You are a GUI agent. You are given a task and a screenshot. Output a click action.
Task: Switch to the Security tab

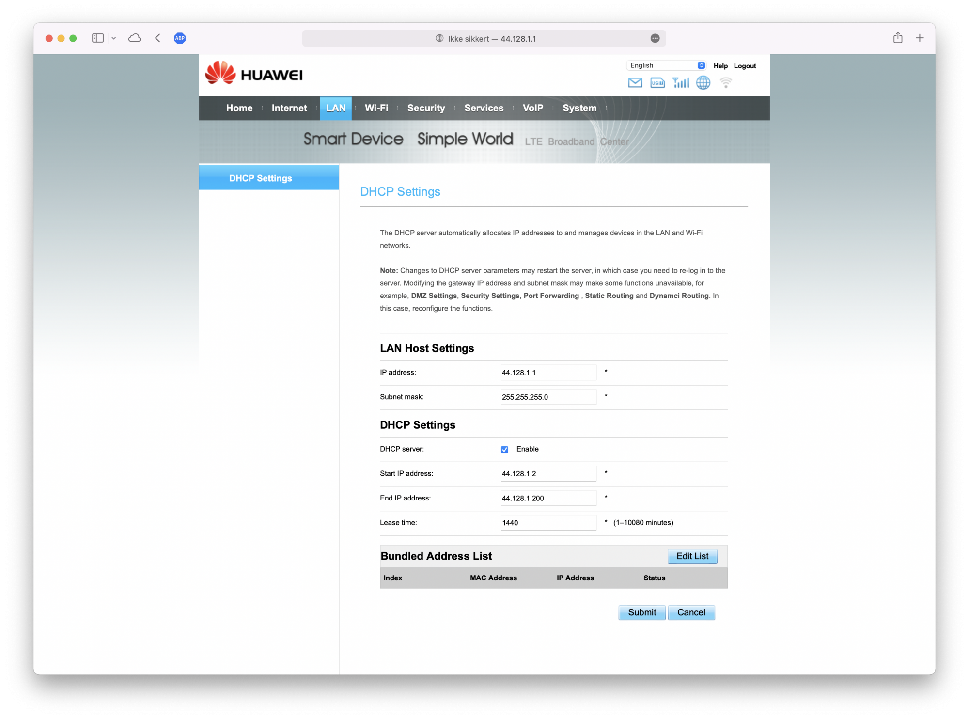(x=426, y=108)
